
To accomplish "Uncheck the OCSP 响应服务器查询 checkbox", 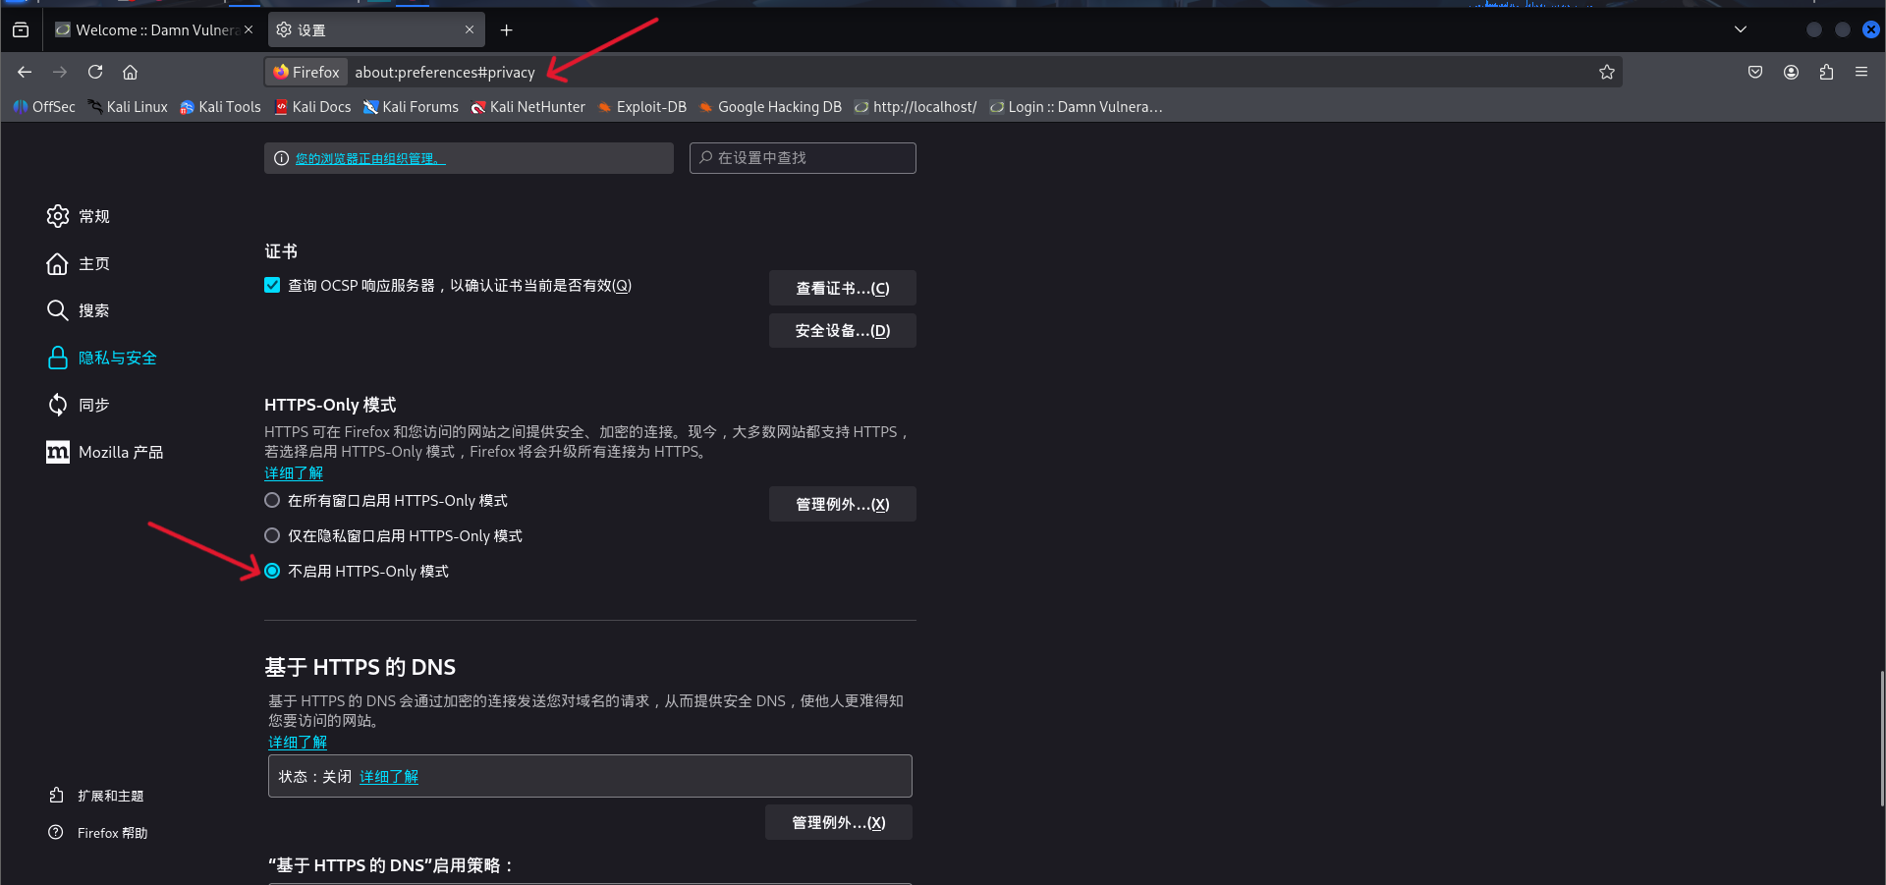I will pyautogui.click(x=272, y=285).
